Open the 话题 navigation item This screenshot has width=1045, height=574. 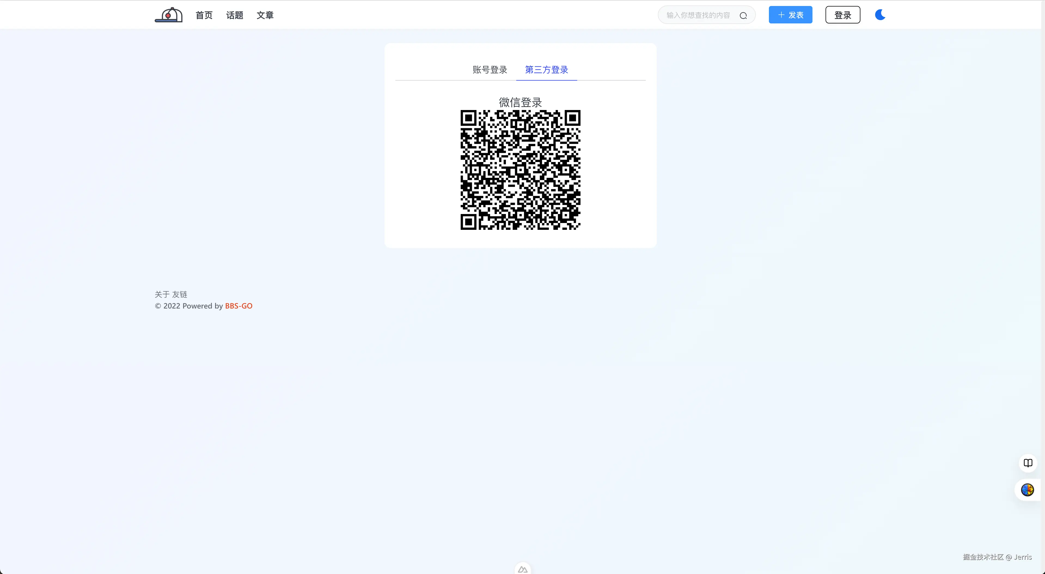pos(234,15)
